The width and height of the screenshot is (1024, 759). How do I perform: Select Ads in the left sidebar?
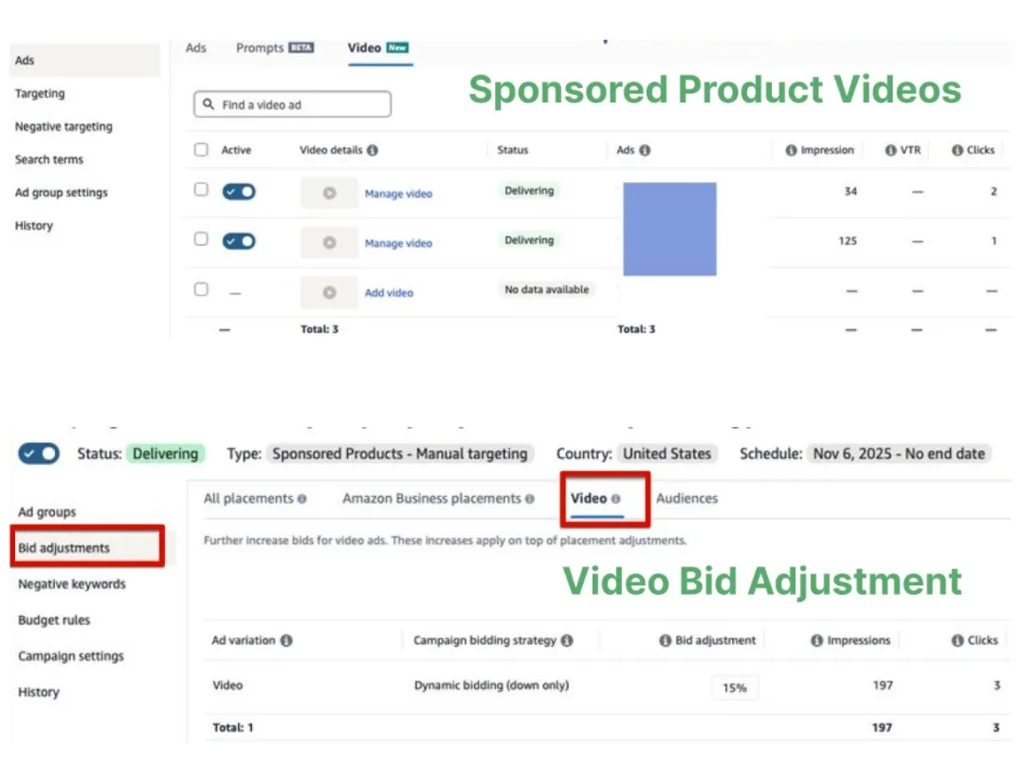click(x=85, y=60)
